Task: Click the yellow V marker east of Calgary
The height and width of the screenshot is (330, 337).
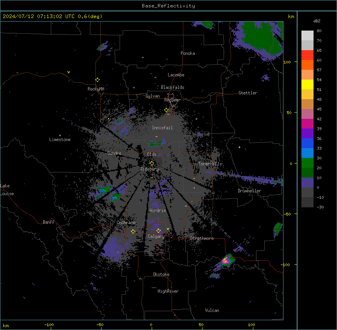Action: coord(168,229)
